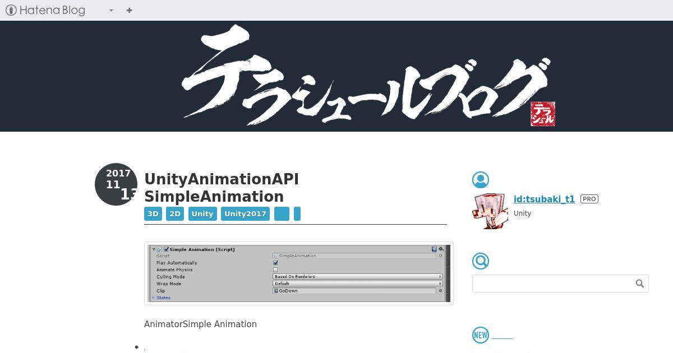Collapse the Simple Animation component triangle
The width and height of the screenshot is (673, 353).
click(154, 249)
